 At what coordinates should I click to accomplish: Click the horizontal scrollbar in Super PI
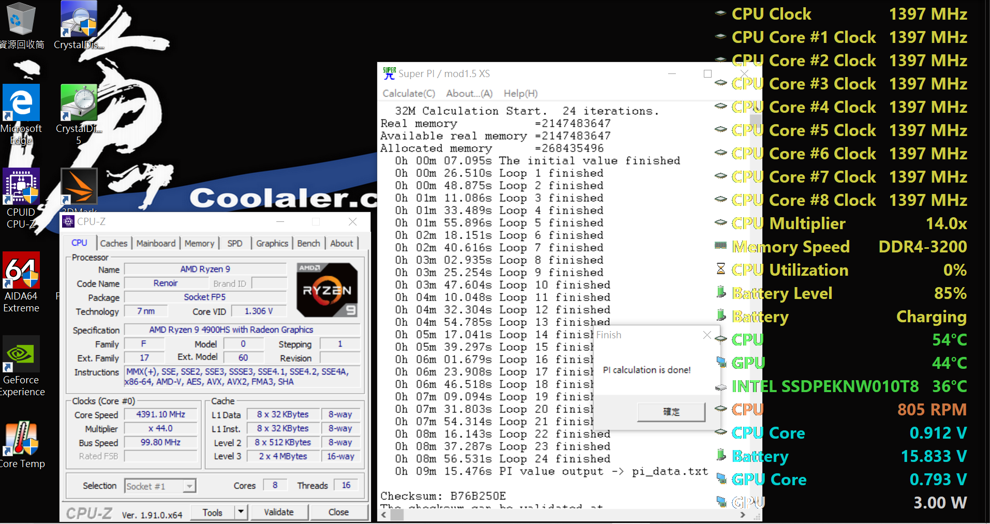(x=563, y=515)
